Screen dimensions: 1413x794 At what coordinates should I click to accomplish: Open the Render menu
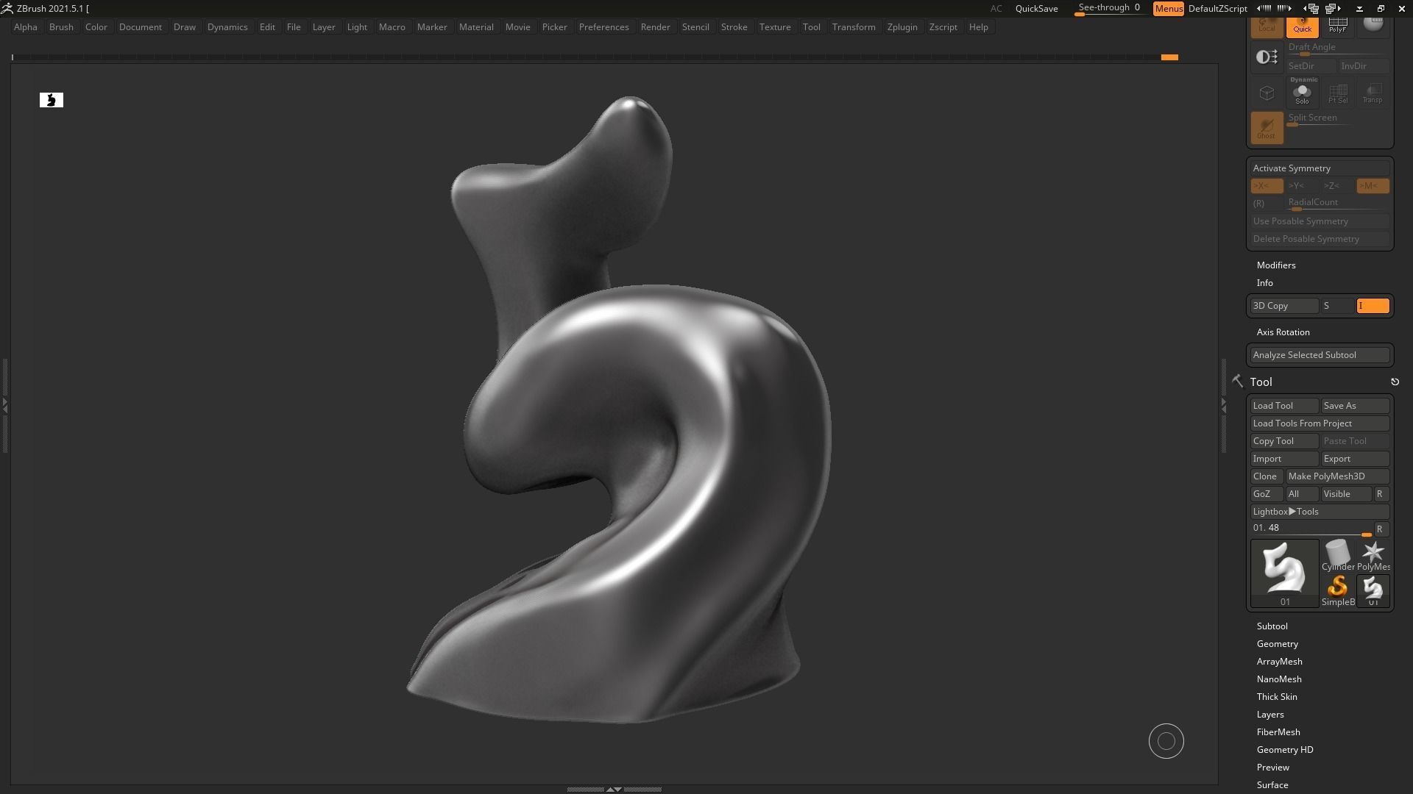pos(655,27)
